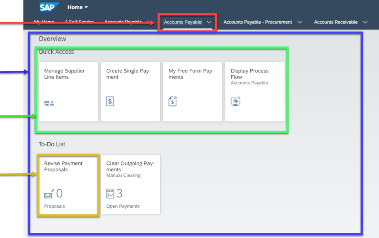Click the clear payments checklist icon
Image resolution: width=379 pixels, height=238 pixels.
[x=110, y=193]
